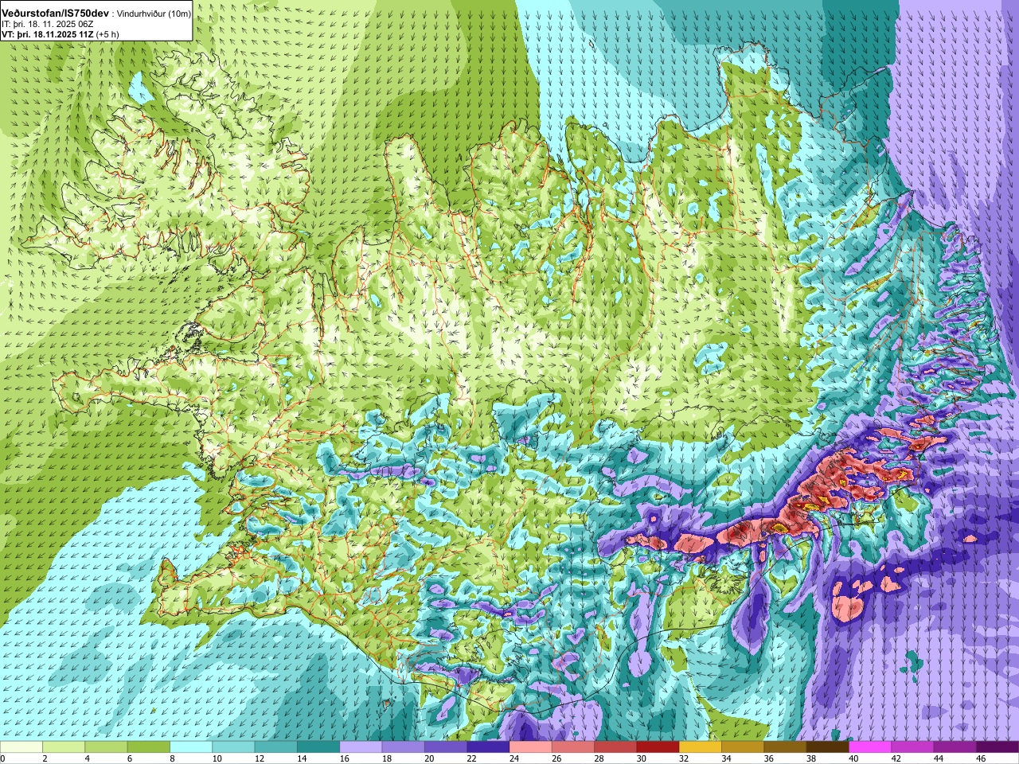Pick the deep plum legend swatch above 46
Image resolution: width=1019 pixels, height=764 pixels.
[x=998, y=747]
